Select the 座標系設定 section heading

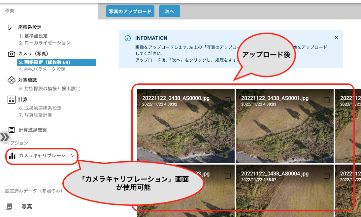click(x=30, y=27)
